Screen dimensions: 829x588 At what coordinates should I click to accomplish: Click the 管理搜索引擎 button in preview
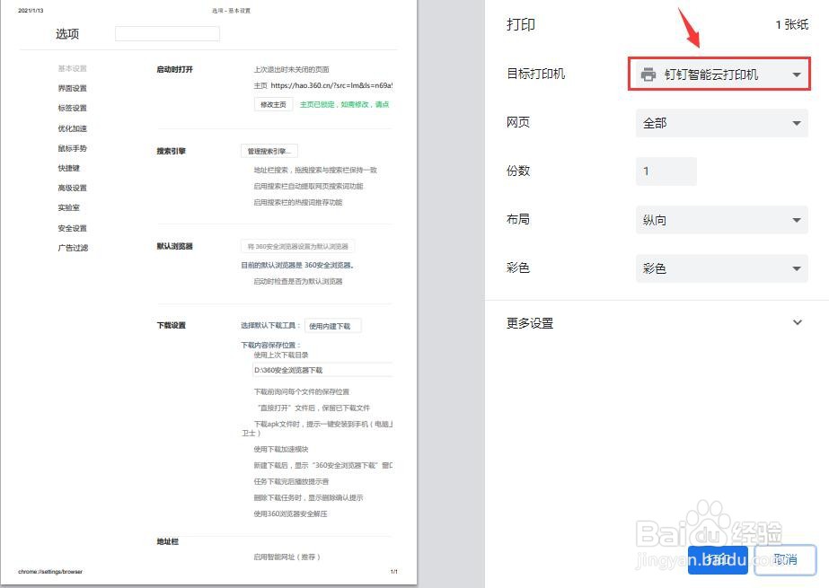(269, 151)
